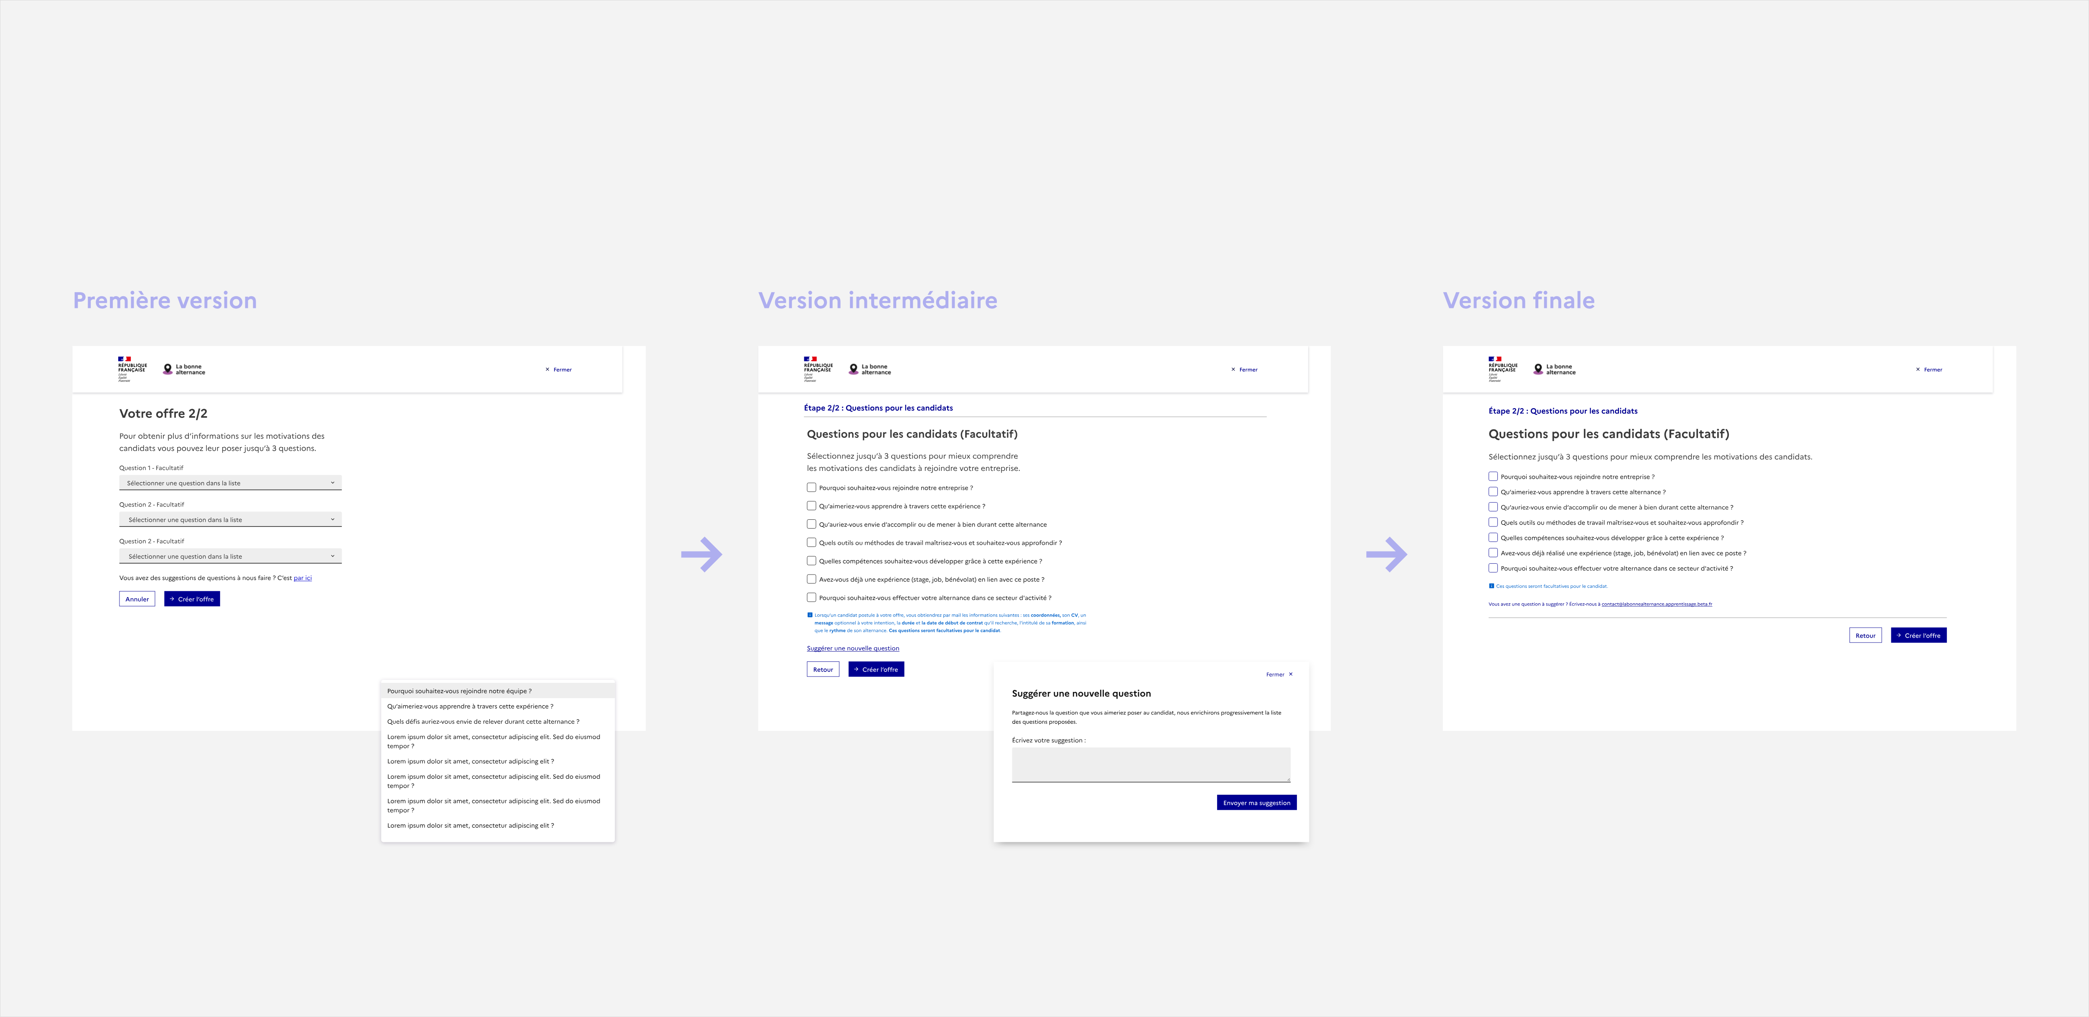
Task: Close the Version intermédiaire page via header Fermer
Action: point(1244,370)
